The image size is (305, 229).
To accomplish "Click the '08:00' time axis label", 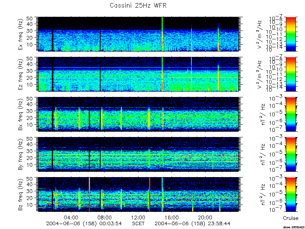I will pyautogui.click(x=104, y=217).
